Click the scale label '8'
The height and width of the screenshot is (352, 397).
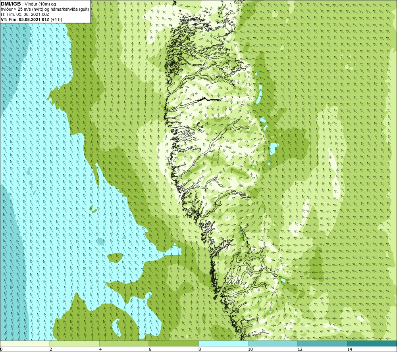pos(200,349)
